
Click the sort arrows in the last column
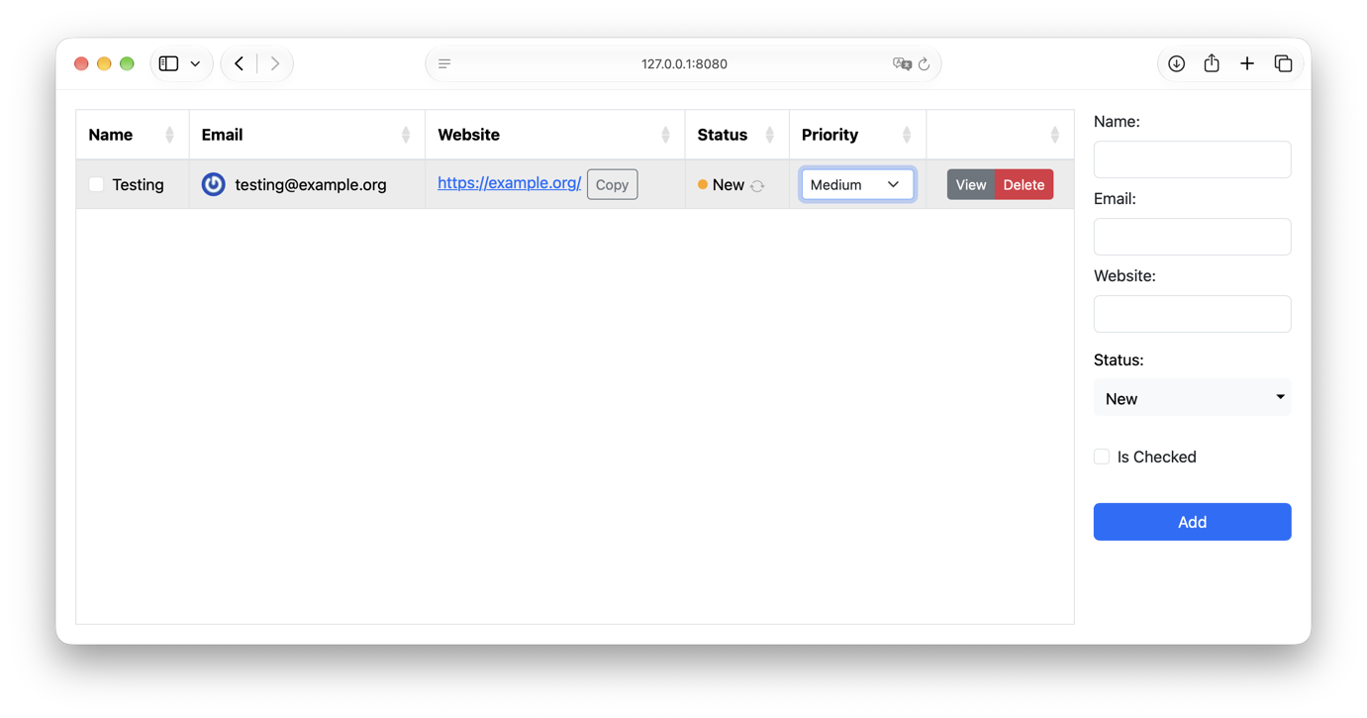coord(1055,135)
